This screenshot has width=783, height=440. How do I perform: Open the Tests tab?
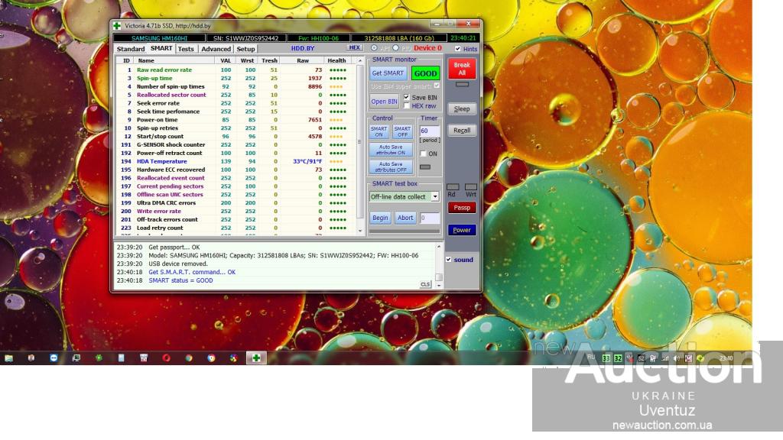tap(186, 49)
